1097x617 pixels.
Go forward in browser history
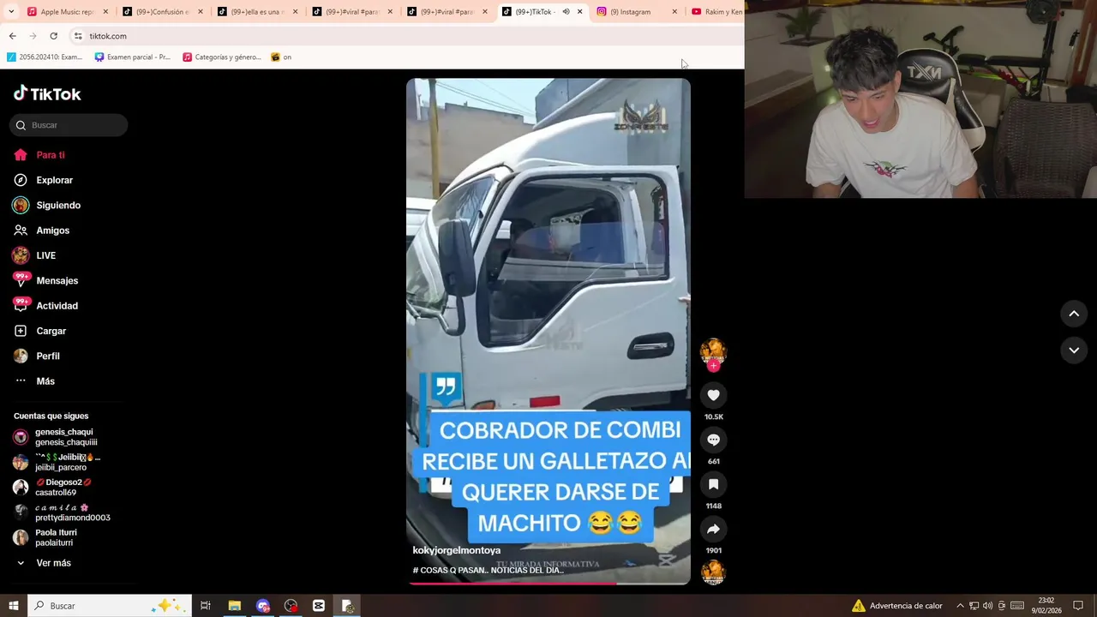point(33,36)
